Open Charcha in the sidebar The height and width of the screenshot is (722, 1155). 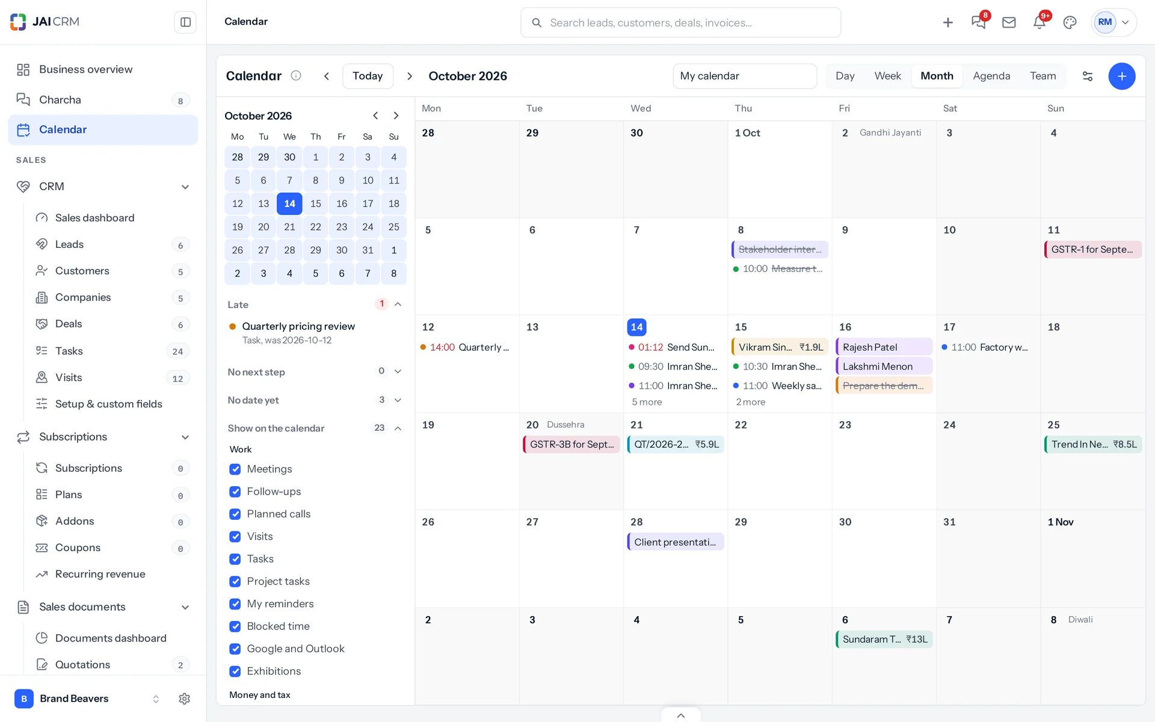click(x=103, y=100)
